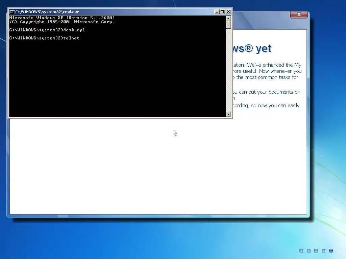Select the first page indicator dot
This screenshot has height=259, width=346.
[301, 251]
